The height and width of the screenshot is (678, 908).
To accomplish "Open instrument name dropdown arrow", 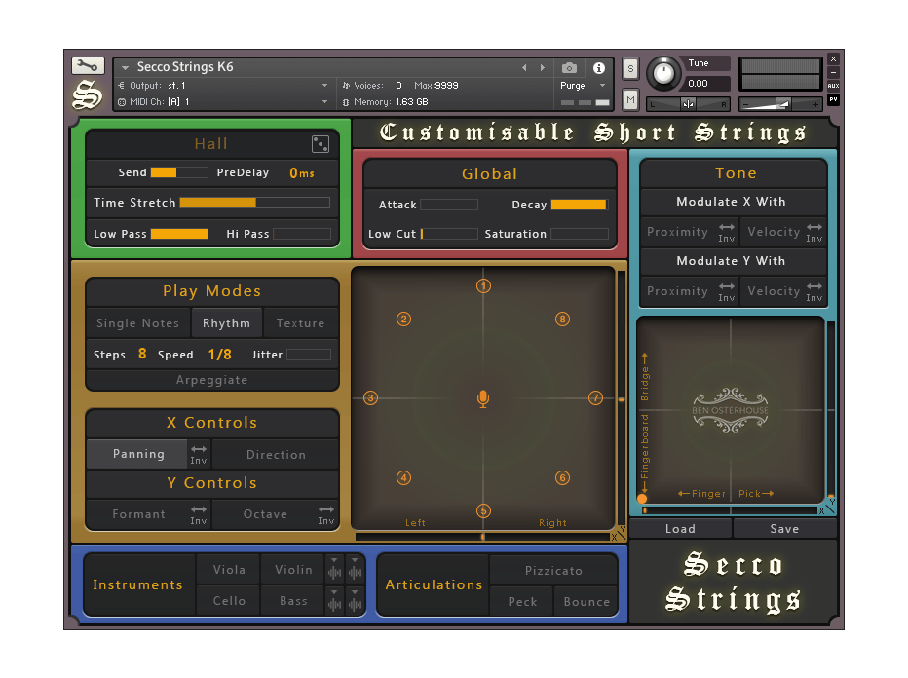I will (125, 68).
